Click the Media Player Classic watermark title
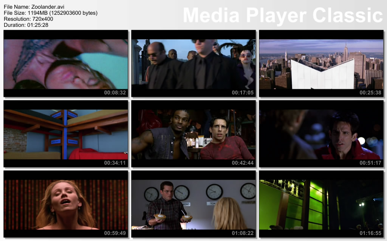The image size is (387, 241). pyautogui.click(x=283, y=15)
